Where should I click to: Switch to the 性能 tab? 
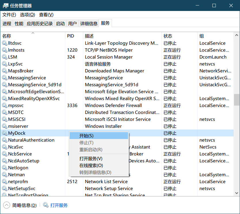pos(19,23)
